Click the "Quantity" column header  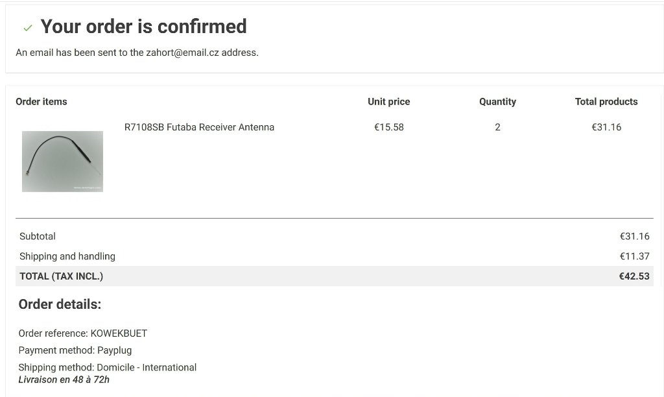coord(497,102)
